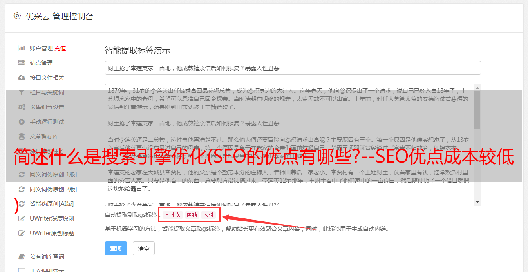
Task: Open the 同义词伪原创[1版] refresh icon
Action: (22, 174)
